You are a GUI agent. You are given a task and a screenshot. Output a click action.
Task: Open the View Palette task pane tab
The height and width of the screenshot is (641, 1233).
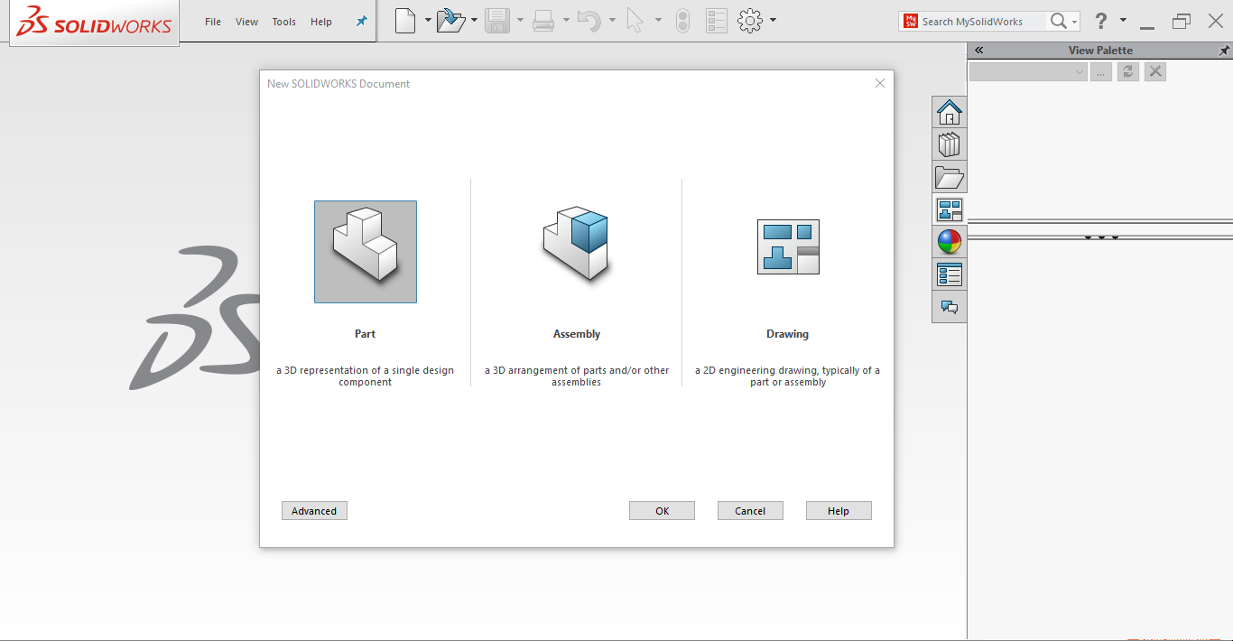click(x=950, y=209)
